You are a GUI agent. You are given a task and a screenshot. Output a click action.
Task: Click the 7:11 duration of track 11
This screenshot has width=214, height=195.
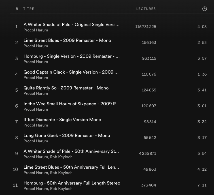tap(202, 185)
